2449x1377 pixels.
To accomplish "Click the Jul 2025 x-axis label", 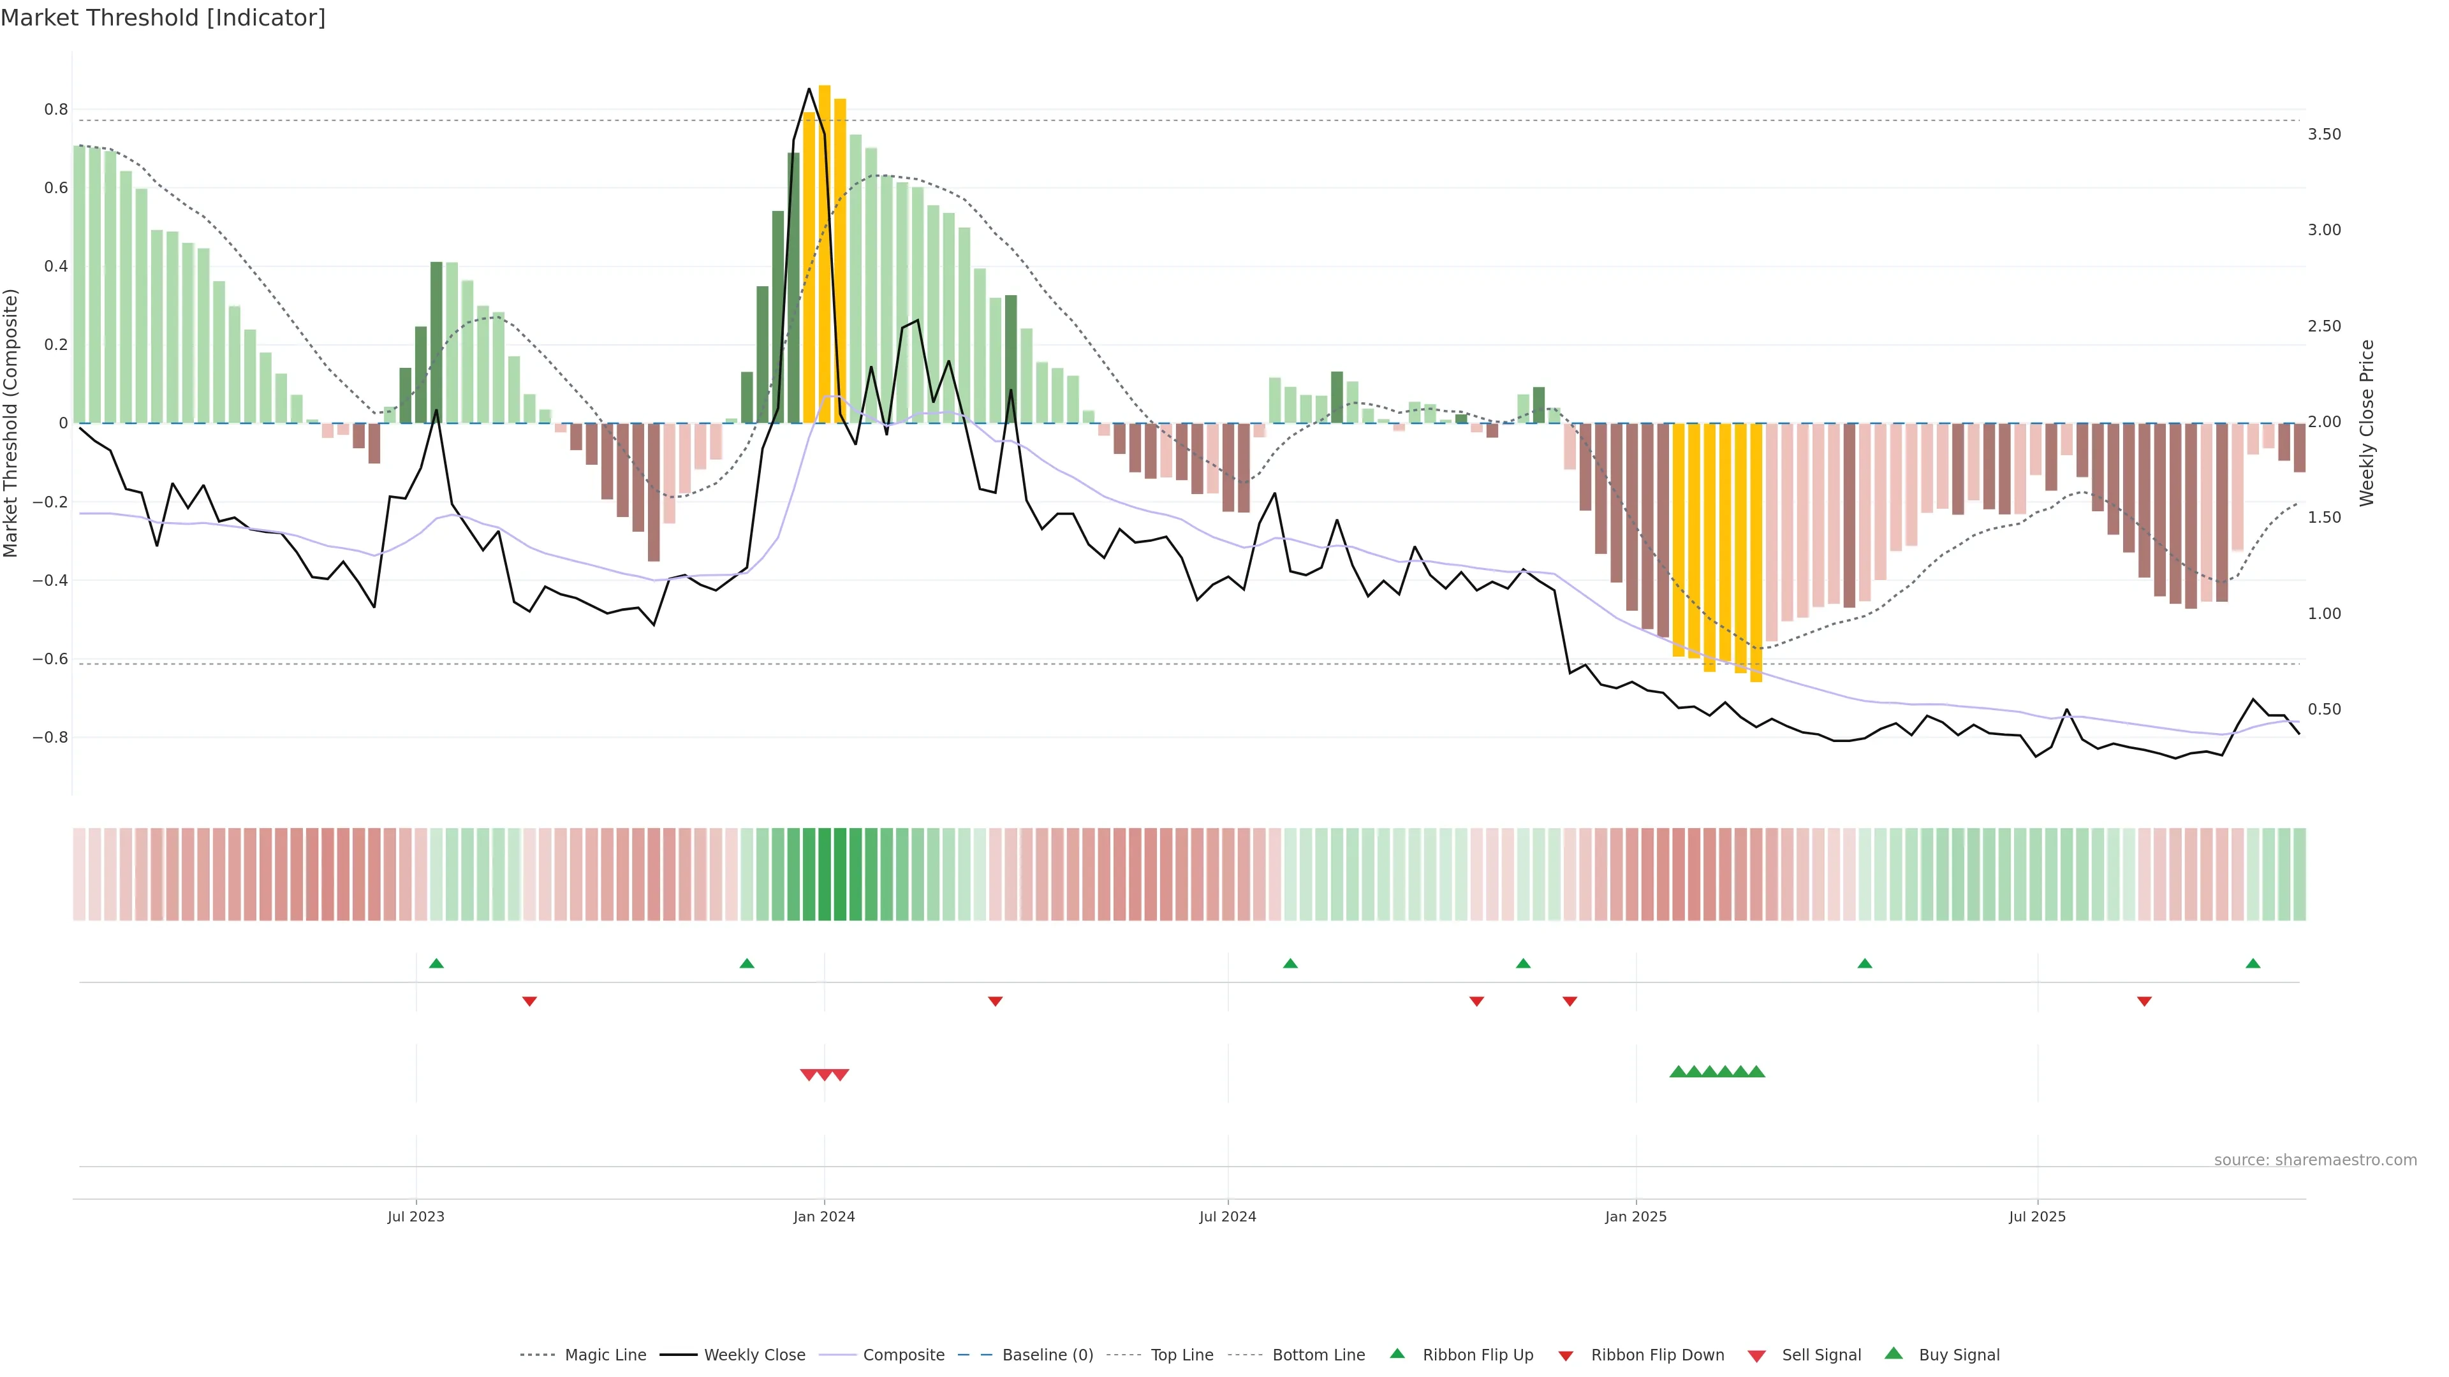I will (2038, 1216).
